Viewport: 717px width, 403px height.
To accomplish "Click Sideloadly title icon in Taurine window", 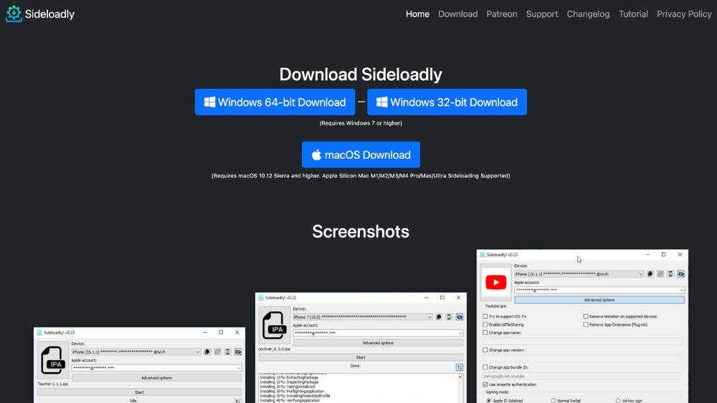I will coord(39,332).
